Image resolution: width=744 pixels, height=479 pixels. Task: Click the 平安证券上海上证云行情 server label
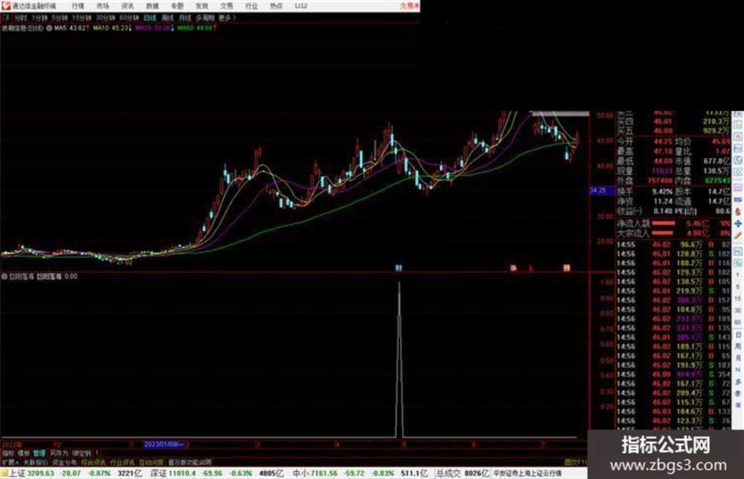point(527,473)
